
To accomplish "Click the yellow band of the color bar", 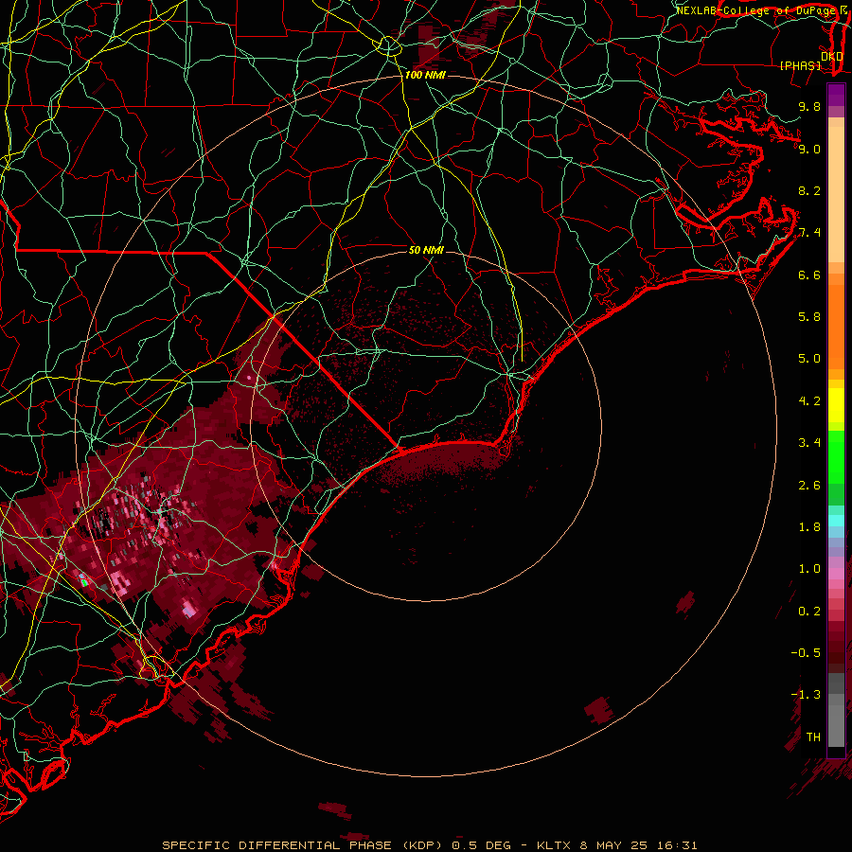I will click(836, 405).
